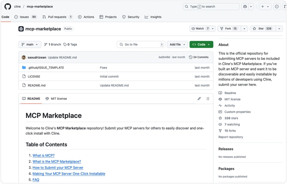Click the file icon beside README.md
287x184 pixels.
click(x=24, y=85)
